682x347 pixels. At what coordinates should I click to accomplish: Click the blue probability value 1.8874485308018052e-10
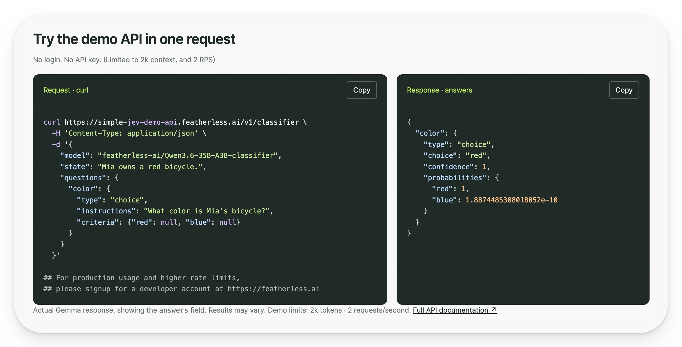511,200
